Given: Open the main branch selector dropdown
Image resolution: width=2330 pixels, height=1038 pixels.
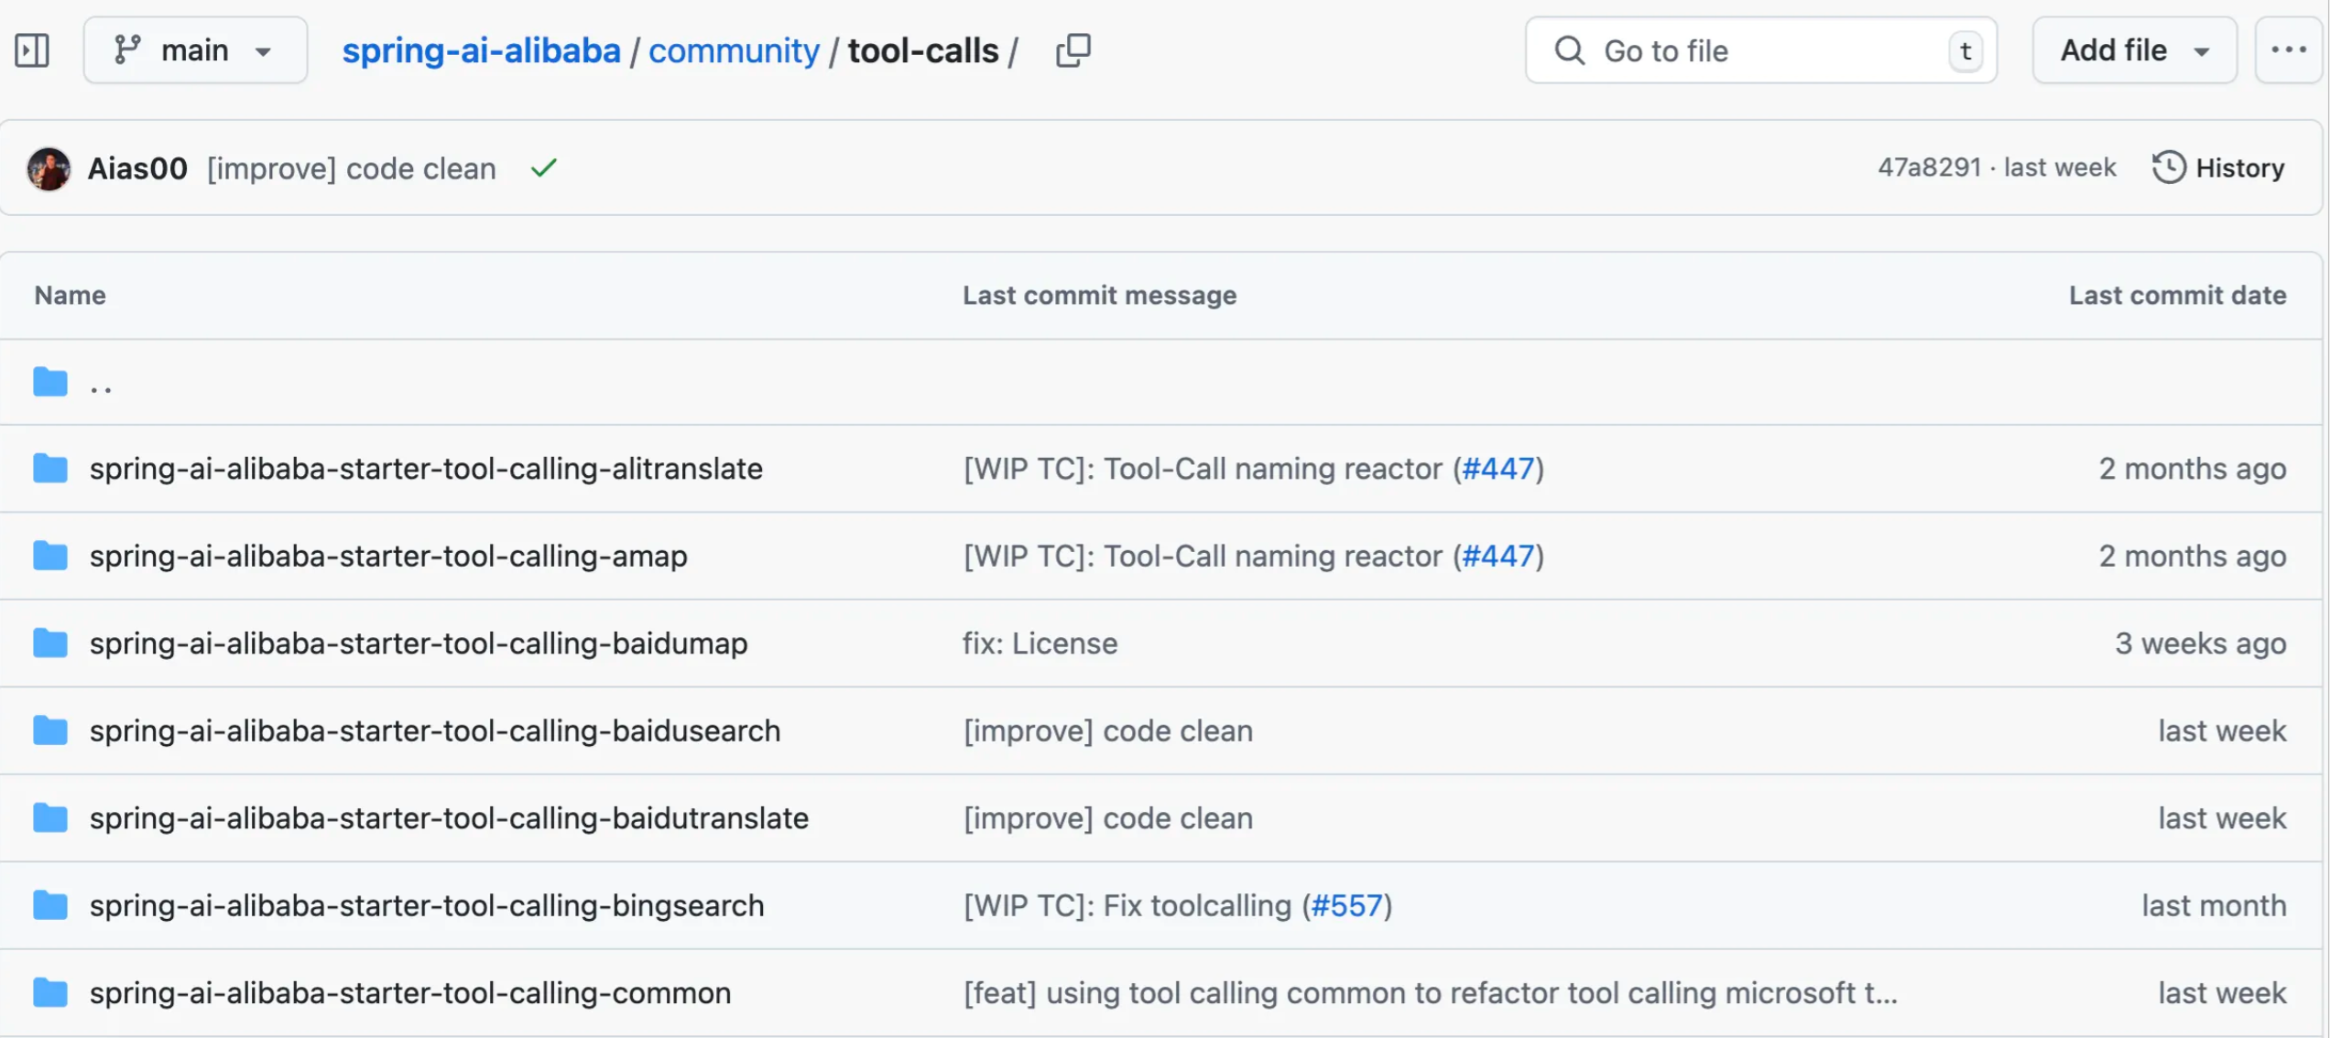Looking at the screenshot, I should 195,50.
